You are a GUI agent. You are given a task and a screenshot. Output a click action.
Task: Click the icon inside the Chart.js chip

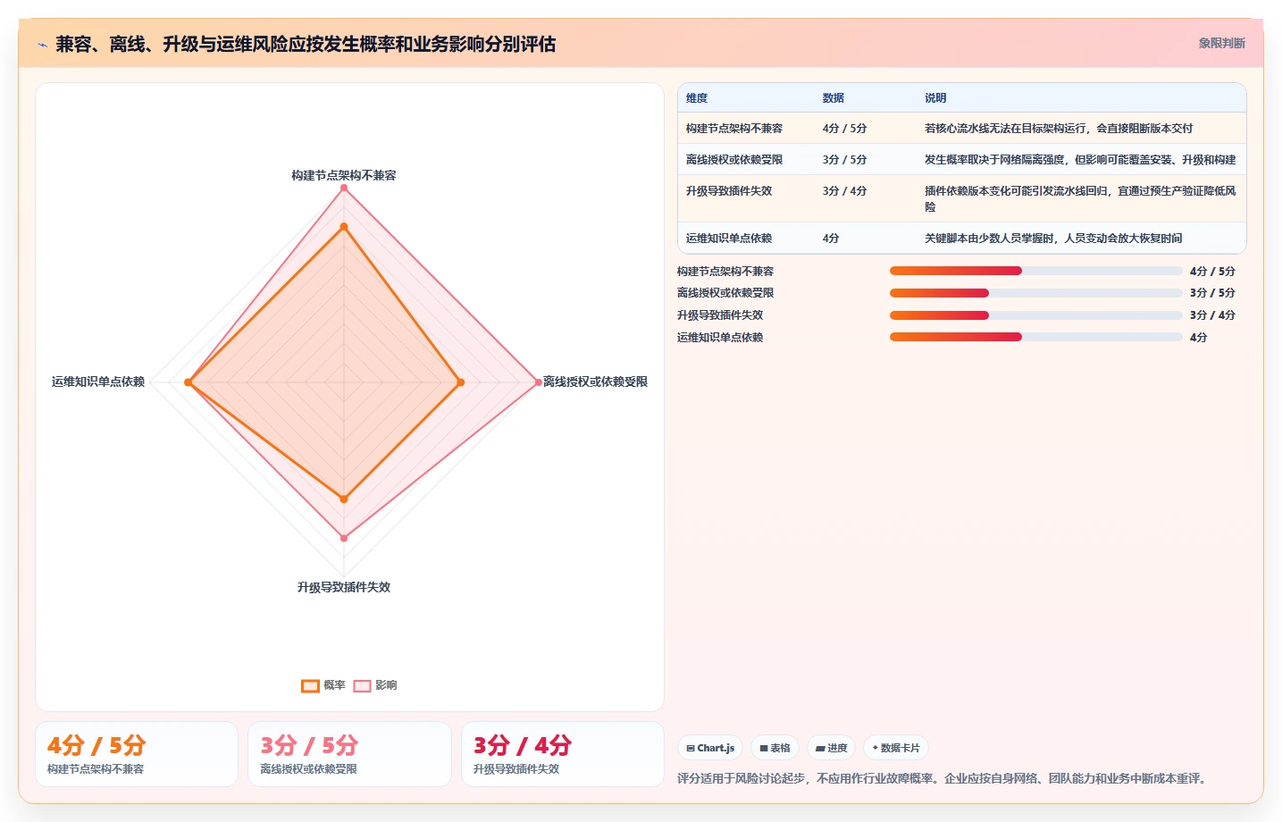(691, 749)
